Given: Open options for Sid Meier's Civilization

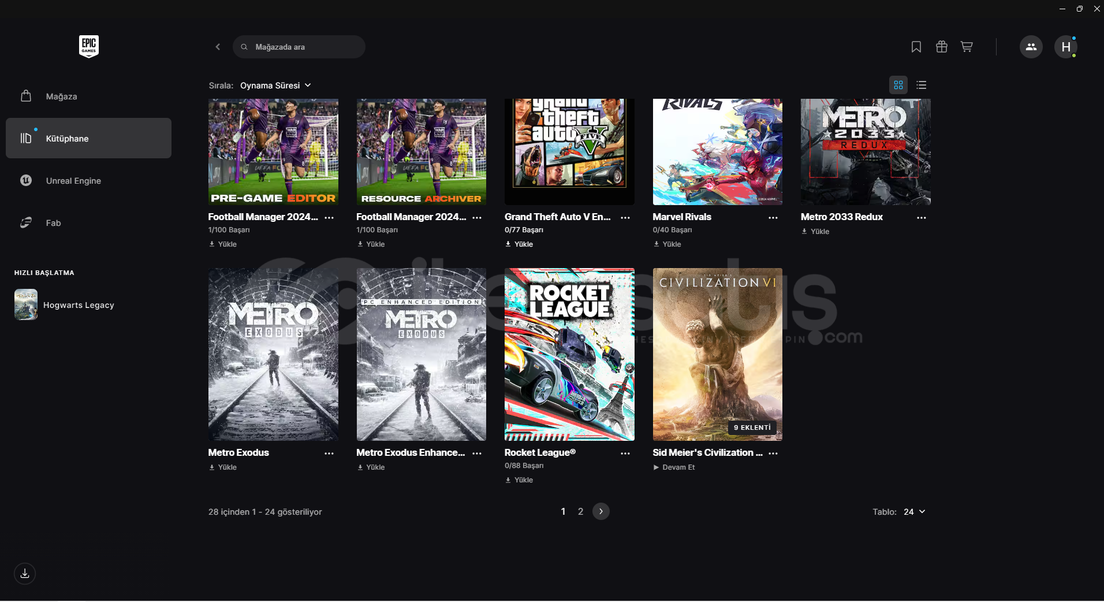Looking at the screenshot, I should coord(773,454).
